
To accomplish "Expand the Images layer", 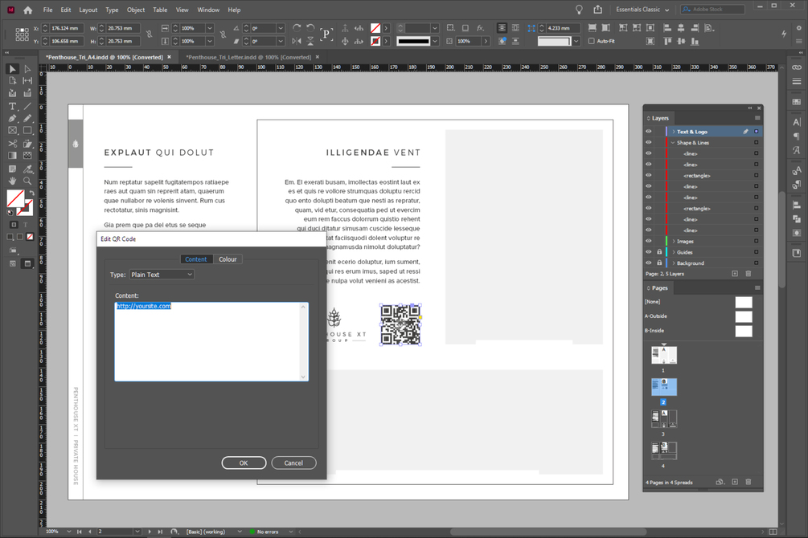I will (674, 242).
